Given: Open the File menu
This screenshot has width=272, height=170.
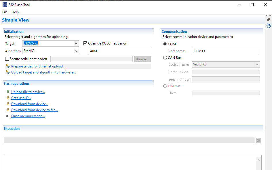Looking at the screenshot, I should click(x=5, y=12).
